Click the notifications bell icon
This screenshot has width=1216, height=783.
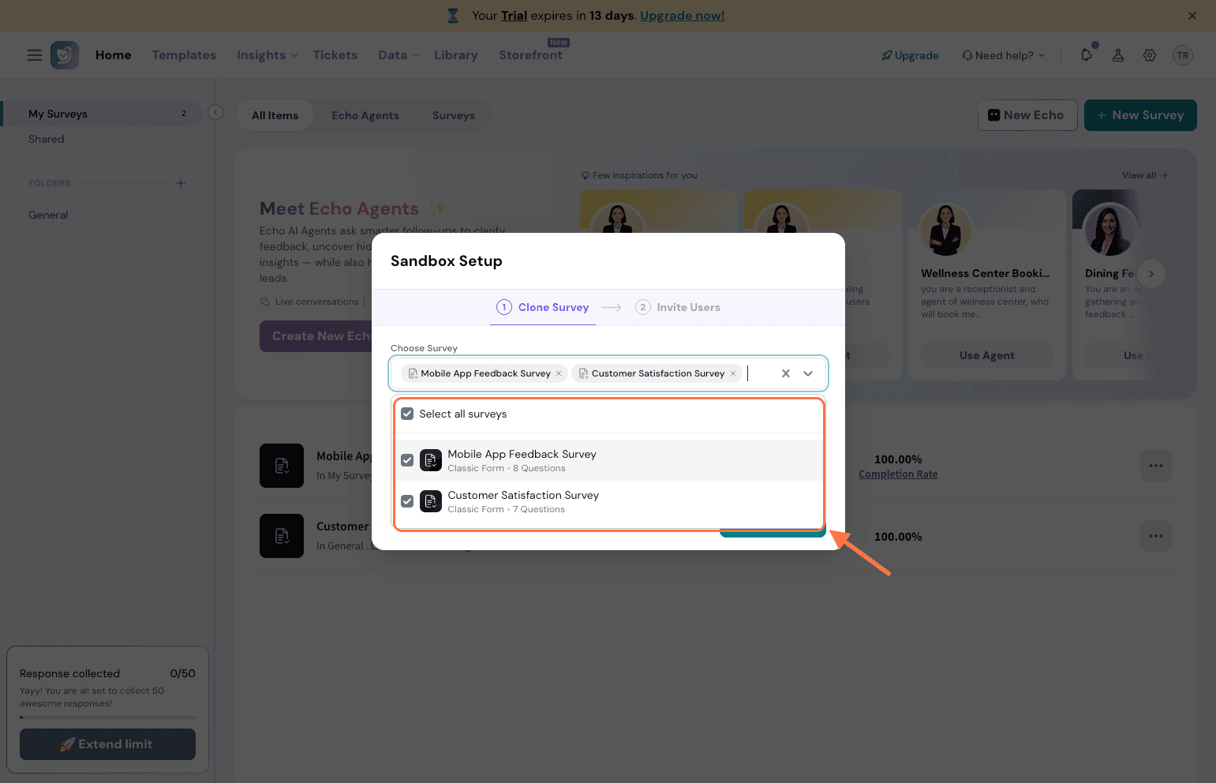coord(1087,55)
